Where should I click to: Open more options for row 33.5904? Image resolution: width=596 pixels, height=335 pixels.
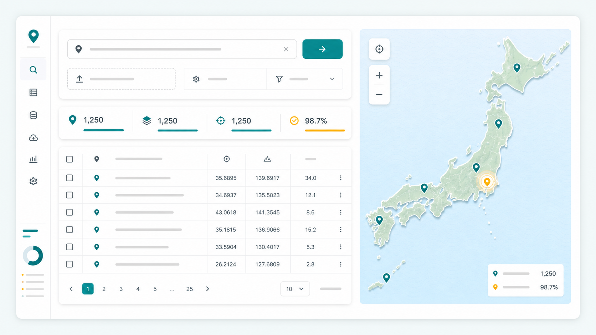[340, 247]
